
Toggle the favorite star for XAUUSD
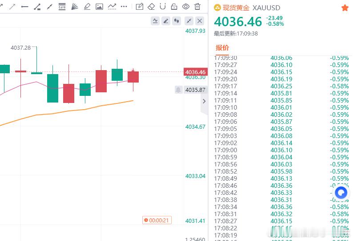click(x=345, y=8)
